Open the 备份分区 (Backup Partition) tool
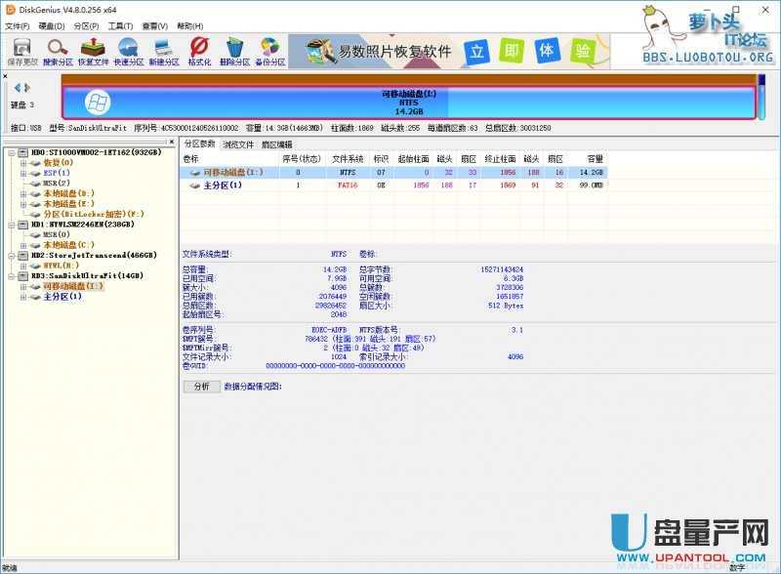The image size is (781, 574). 269,51
